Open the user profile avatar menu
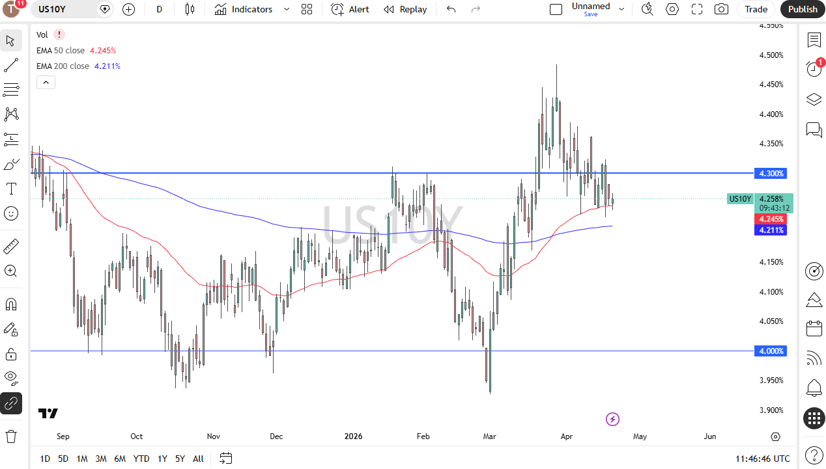Viewport: 826px width, 469px height. point(12,9)
